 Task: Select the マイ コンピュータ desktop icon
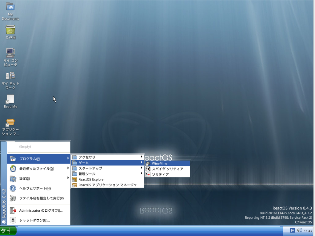10,57
